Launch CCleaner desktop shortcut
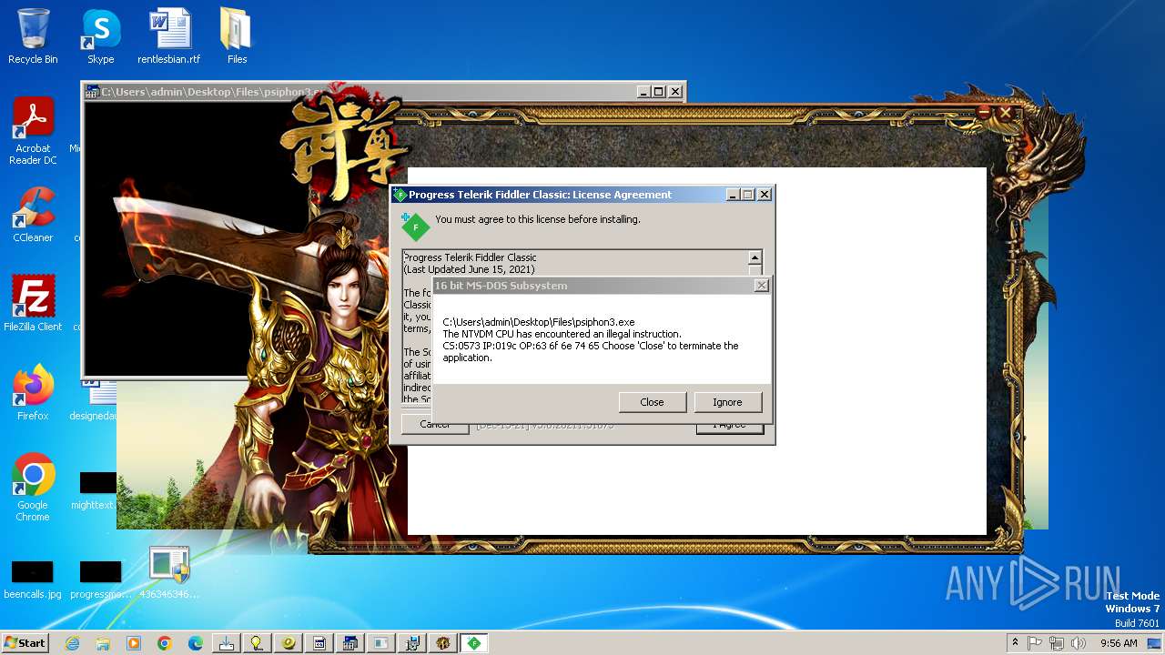The height and width of the screenshot is (655, 1165). pyautogui.click(x=33, y=215)
